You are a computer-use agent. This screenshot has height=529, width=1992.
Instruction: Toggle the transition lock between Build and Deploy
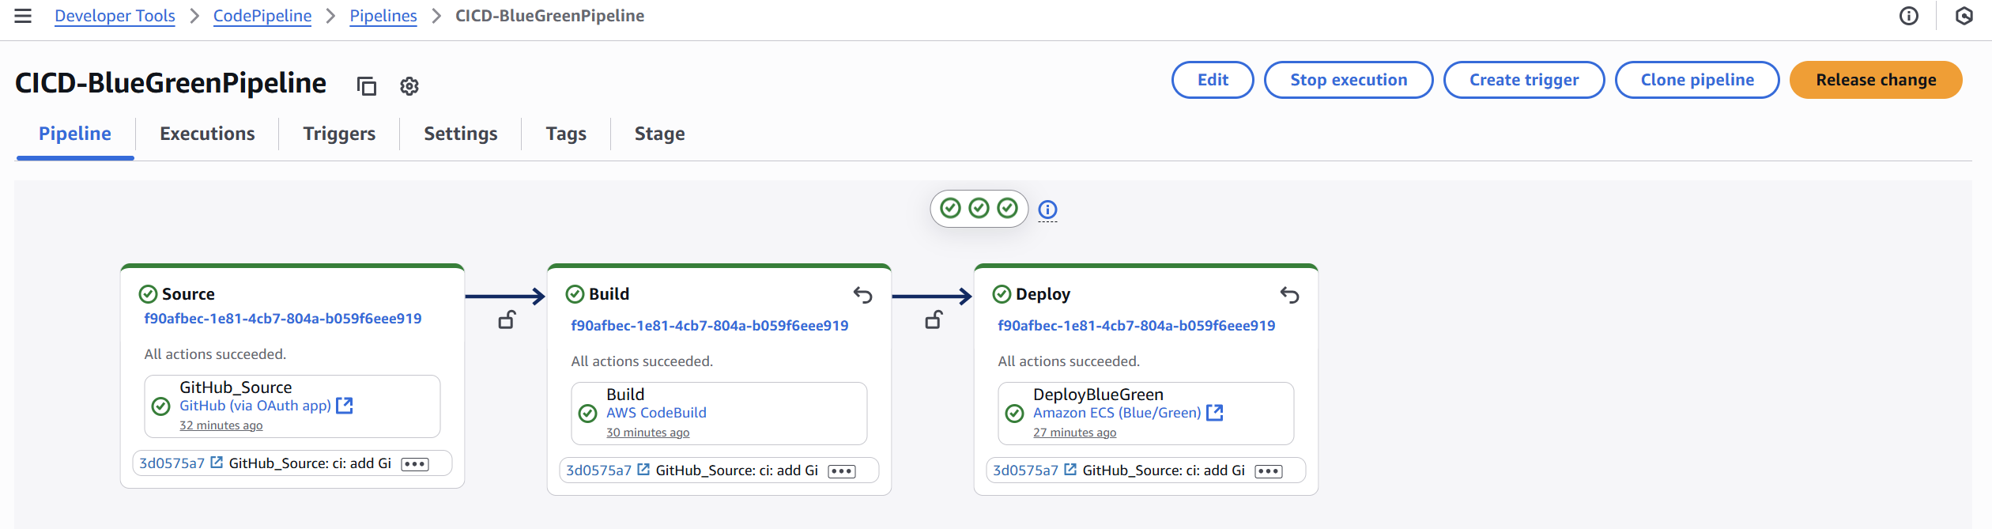tap(934, 319)
